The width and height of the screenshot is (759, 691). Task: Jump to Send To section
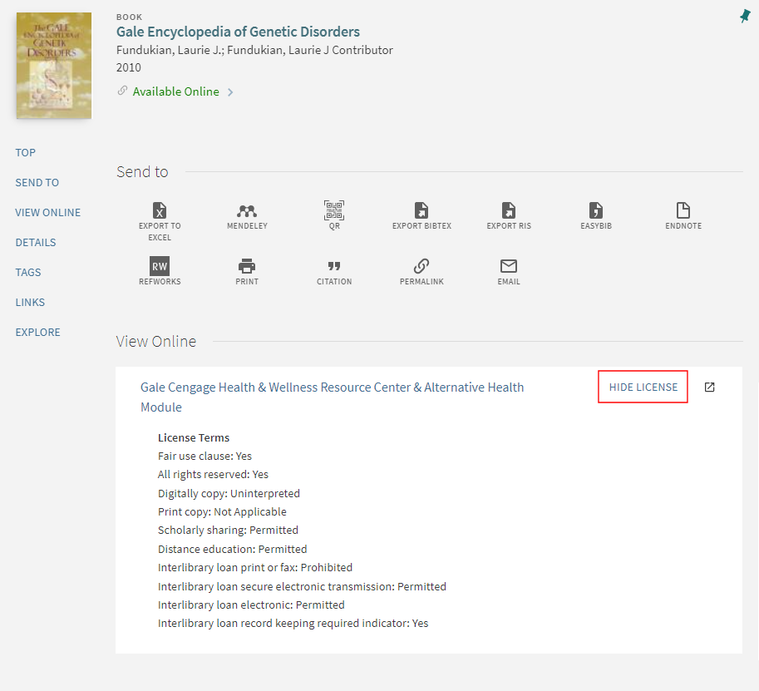point(37,183)
